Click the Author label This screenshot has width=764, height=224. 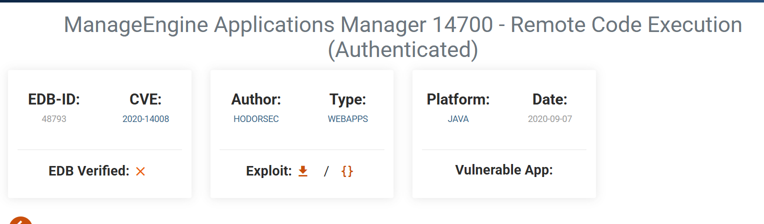[x=256, y=99]
